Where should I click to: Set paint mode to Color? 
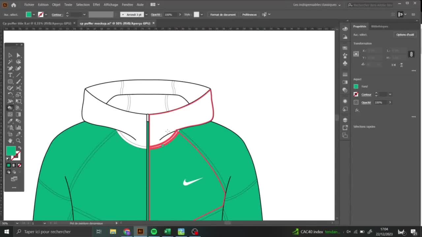pos(9,165)
